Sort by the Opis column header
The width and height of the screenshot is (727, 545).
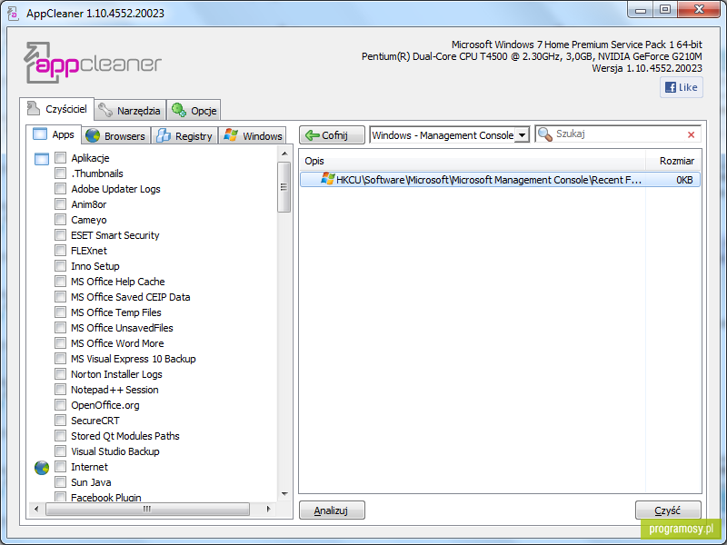point(472,161)
